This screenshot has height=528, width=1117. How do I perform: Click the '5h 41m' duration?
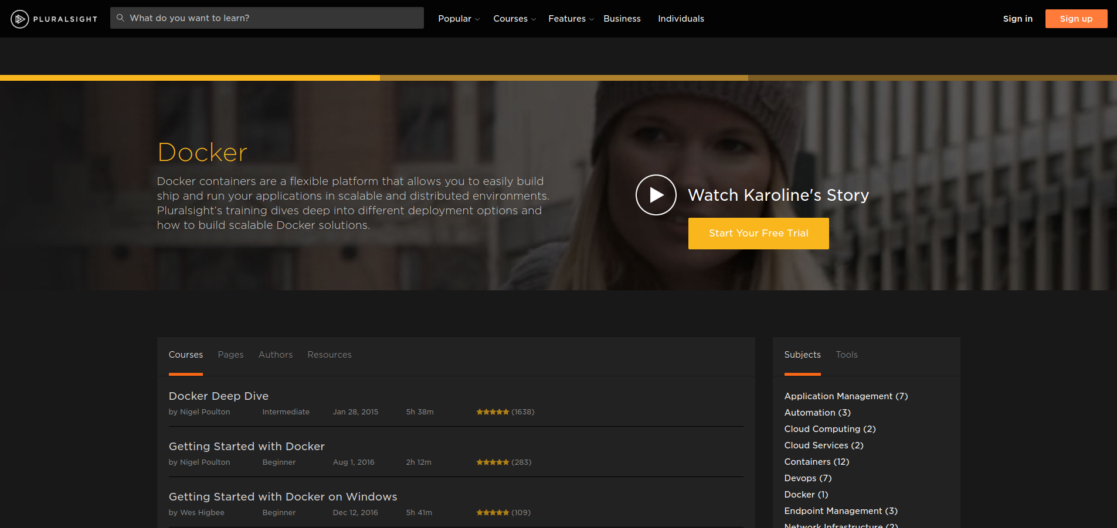[x=419, y=513]
